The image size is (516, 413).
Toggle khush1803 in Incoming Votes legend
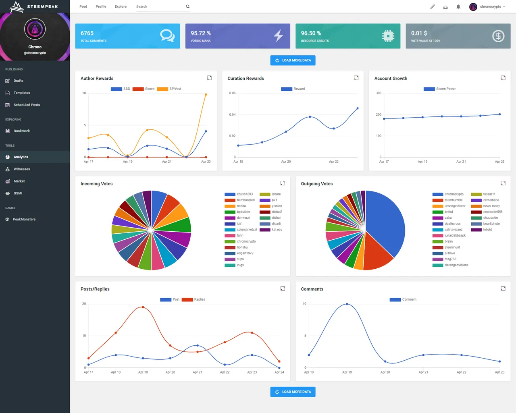pos(239,194)
